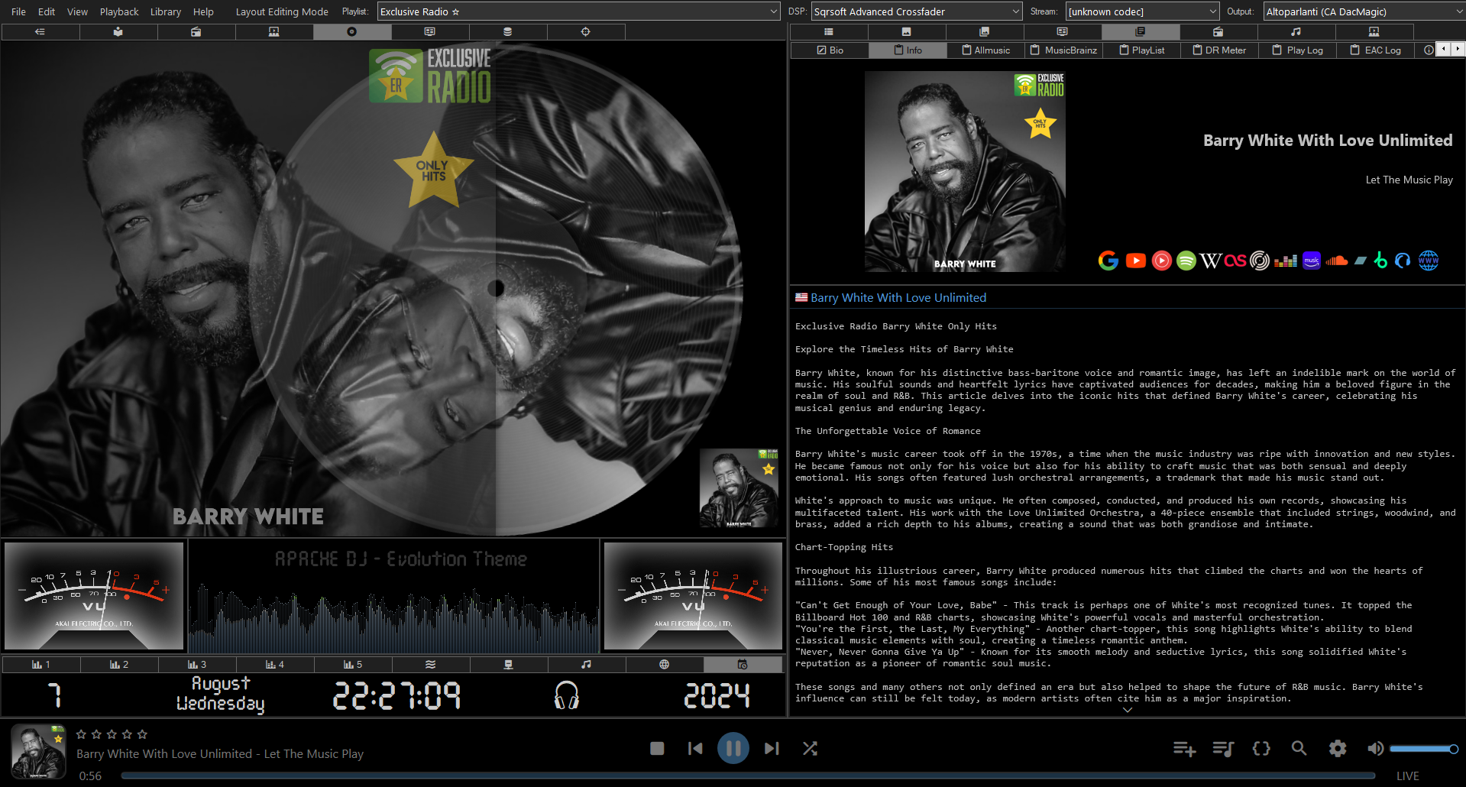Open the search magnifier icon
Screen dimensions: 1466x787
point(1299,749)
